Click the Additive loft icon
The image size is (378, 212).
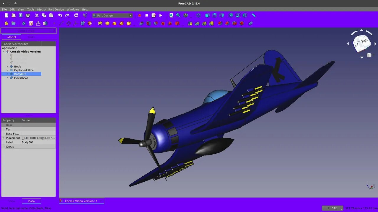pyautogui.click(x=114, y=23)
